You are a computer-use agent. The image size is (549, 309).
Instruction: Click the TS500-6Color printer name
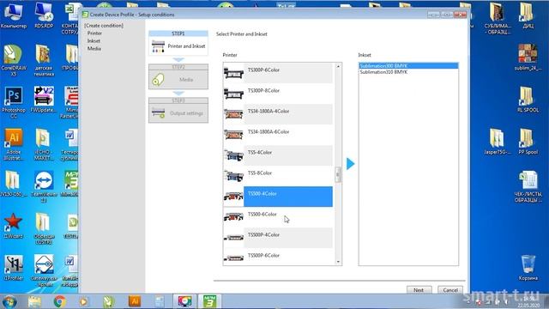point(262,214)
